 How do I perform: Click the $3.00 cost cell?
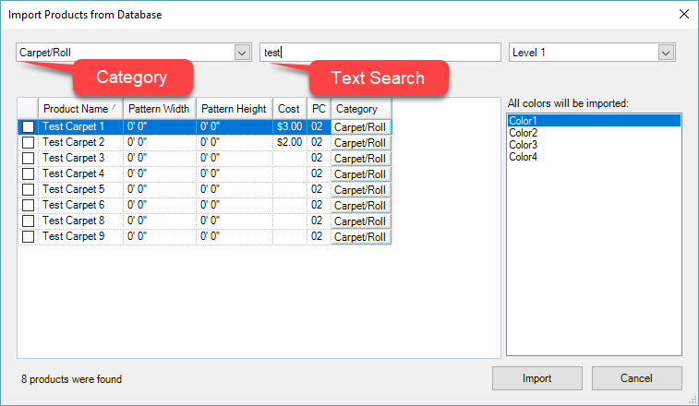coord(290,126)
